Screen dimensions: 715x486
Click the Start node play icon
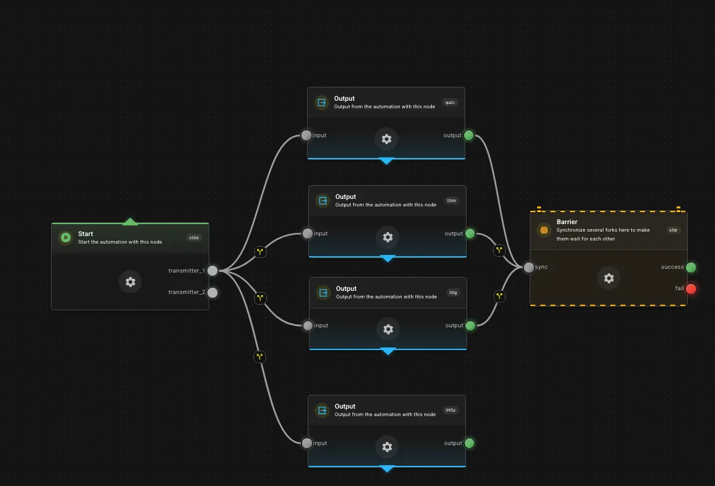click(x=66, y=237)
